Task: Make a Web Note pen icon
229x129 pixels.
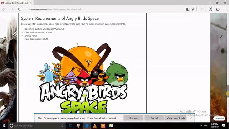Action: 210,9
